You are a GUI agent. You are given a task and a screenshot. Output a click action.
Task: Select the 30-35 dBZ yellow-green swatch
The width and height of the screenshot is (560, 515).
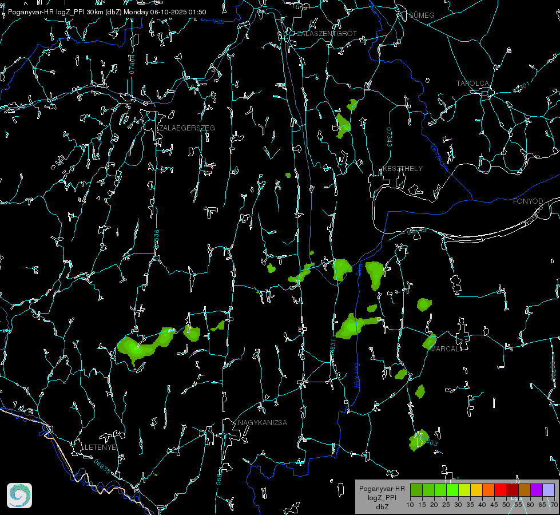pos(464,490)
